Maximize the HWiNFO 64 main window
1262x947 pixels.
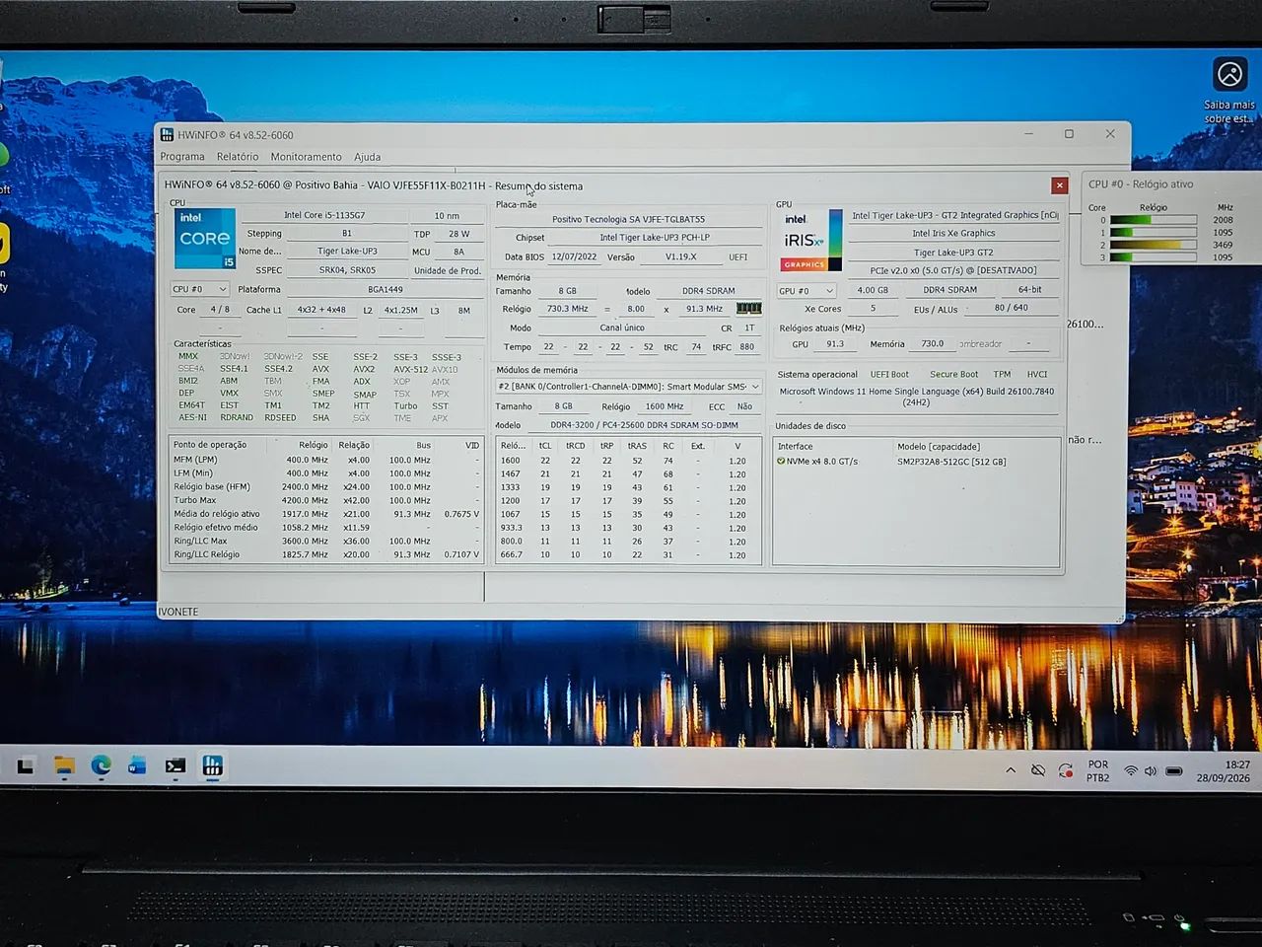coord(1069,134)
